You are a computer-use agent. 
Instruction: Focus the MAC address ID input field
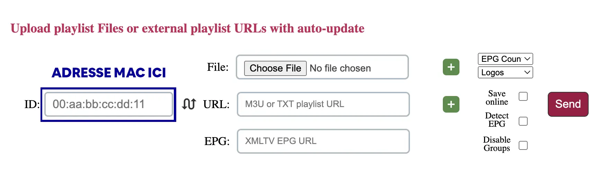tap(108, 104)
